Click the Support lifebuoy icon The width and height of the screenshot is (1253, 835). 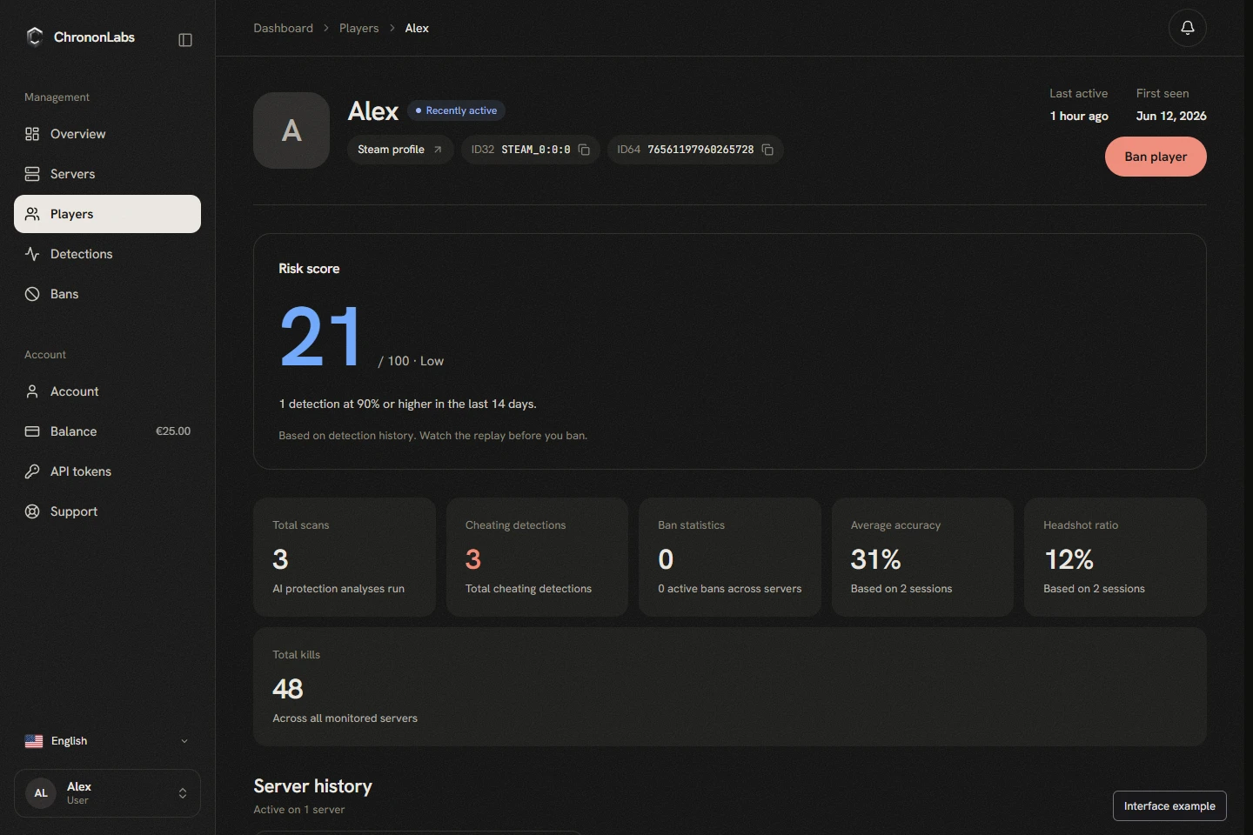click(x=32, y=511)
